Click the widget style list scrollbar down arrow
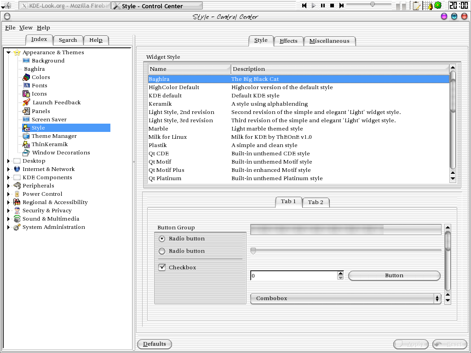Screen dimensions: 471x353 pos(453,179)
